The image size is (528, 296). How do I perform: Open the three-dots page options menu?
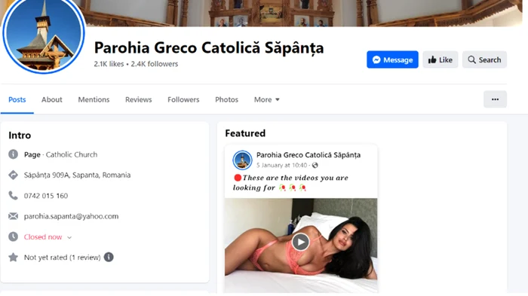point(495,99)
